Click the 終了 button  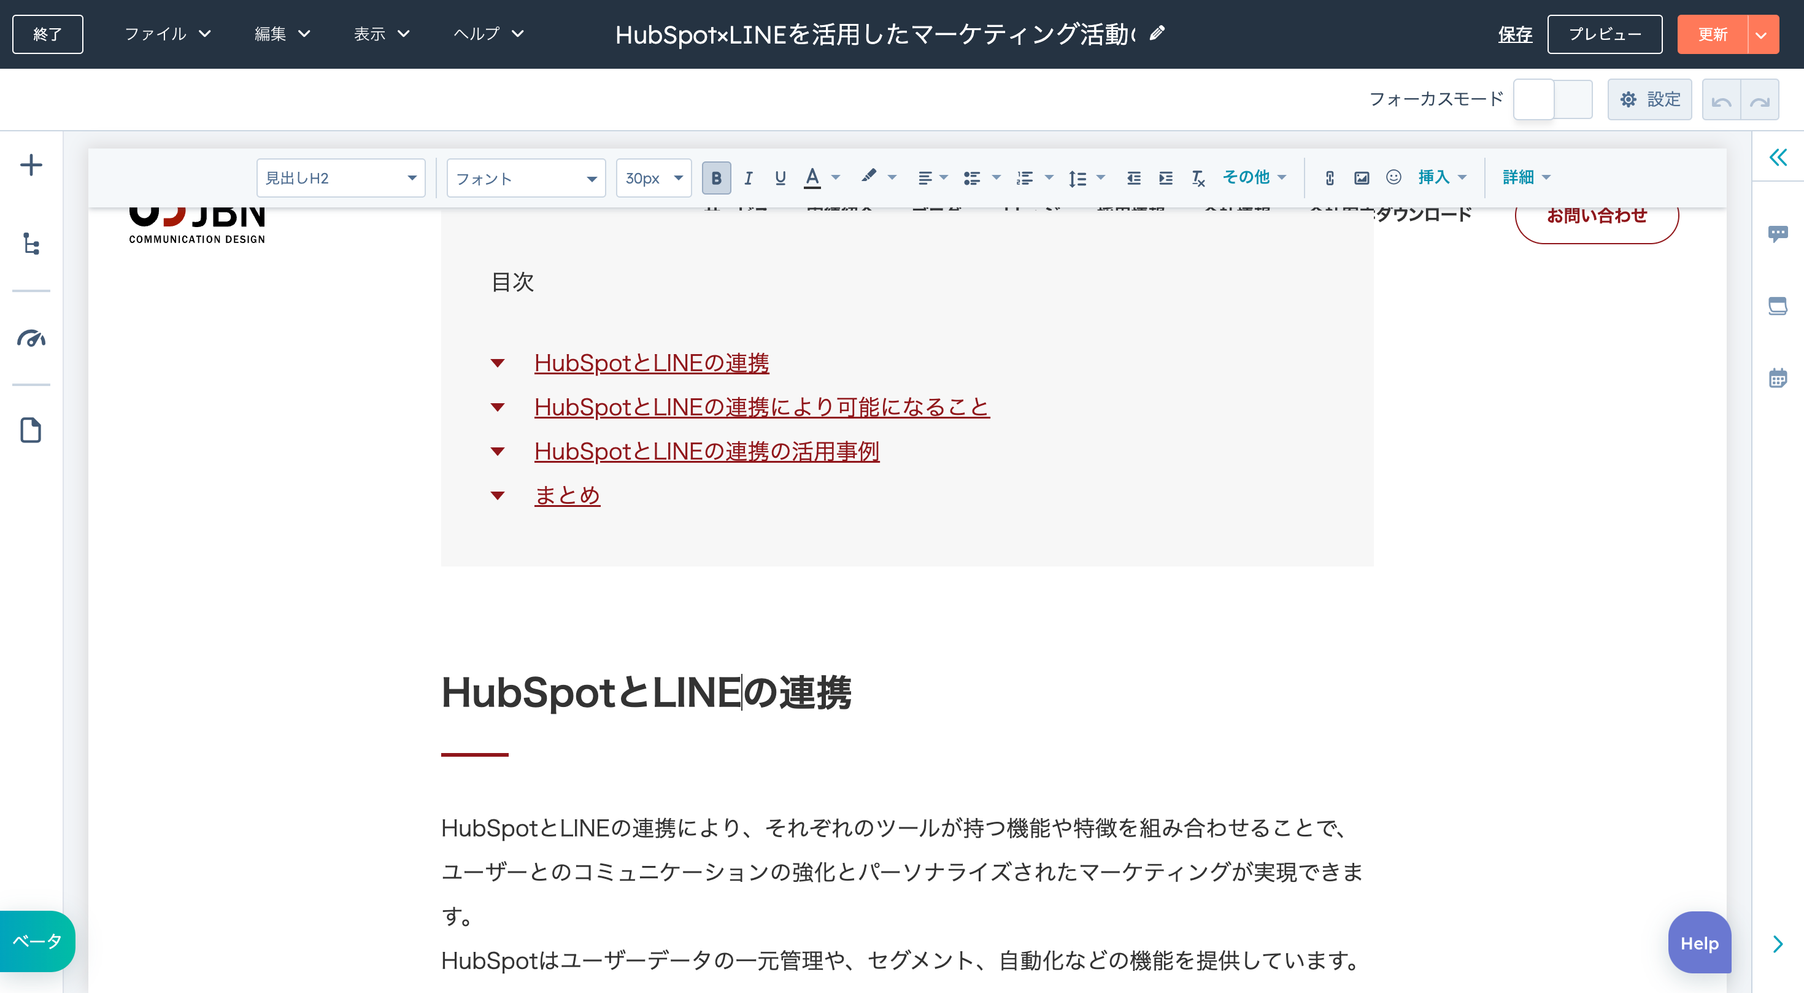[48, 34]
